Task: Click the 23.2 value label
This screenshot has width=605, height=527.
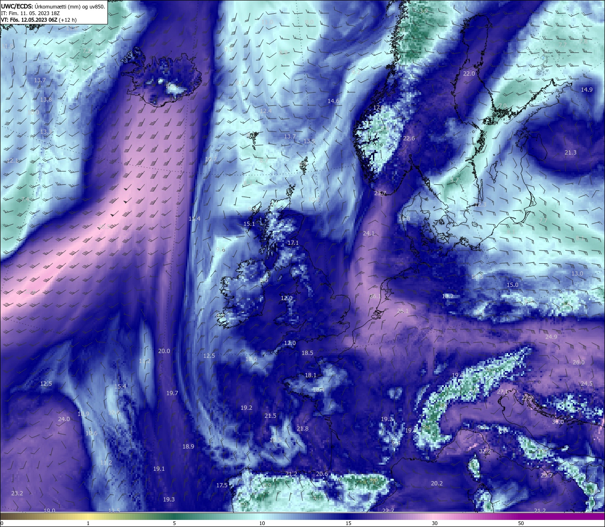Action: coord(17,493)
